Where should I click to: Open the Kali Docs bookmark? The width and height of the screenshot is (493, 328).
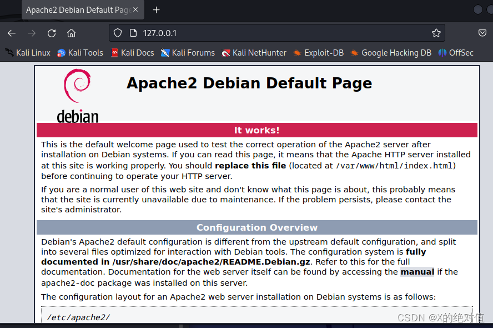point(132,53)
